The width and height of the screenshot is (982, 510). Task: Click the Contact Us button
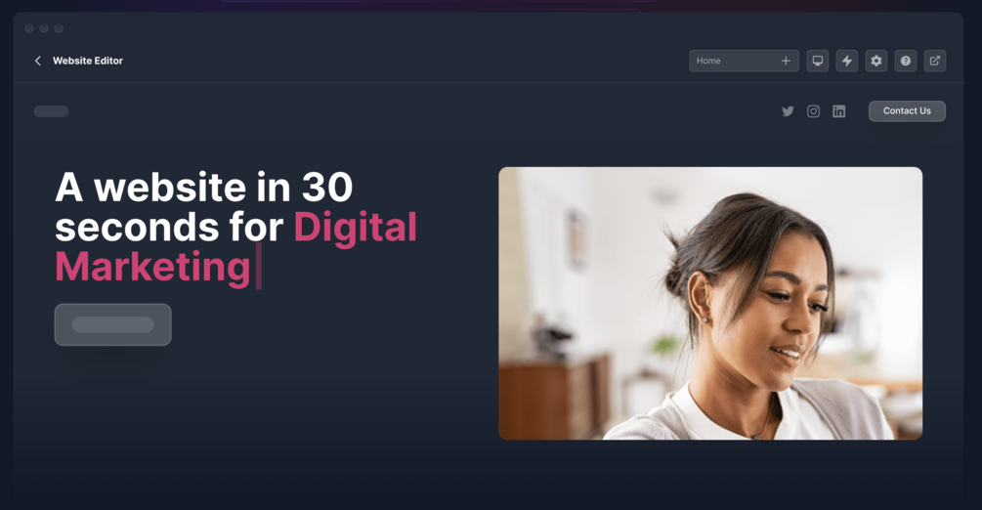click(x=907, y=111)
